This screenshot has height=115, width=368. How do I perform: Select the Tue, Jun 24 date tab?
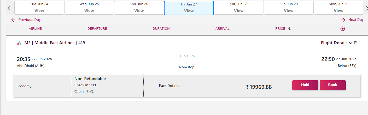(x=39, y=8)
